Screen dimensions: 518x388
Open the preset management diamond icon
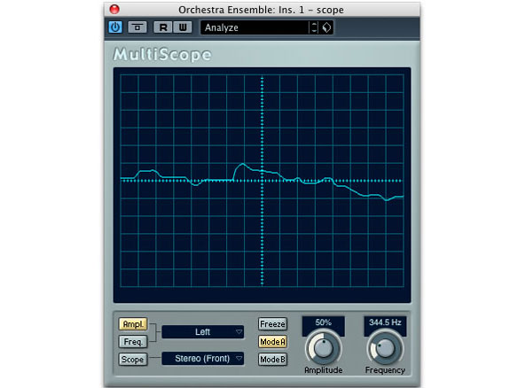[x=326, y=27]
